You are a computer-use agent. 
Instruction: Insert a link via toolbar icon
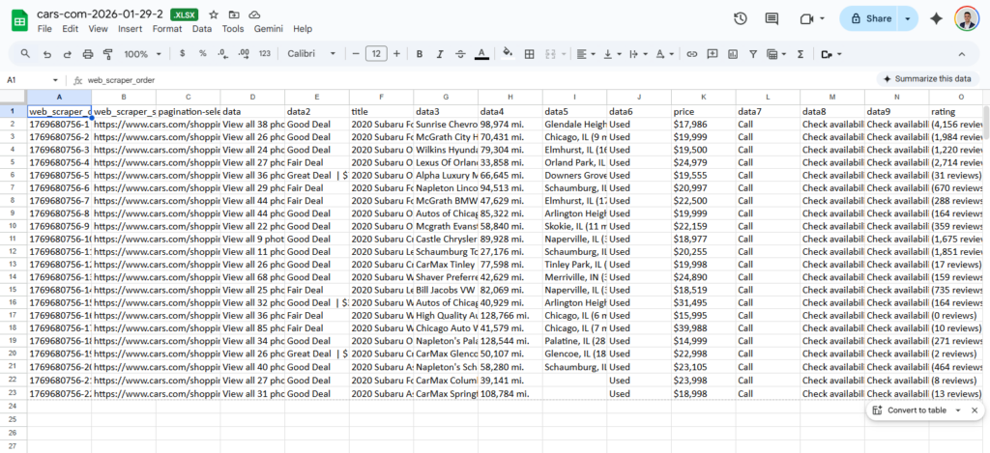(691, 54)
